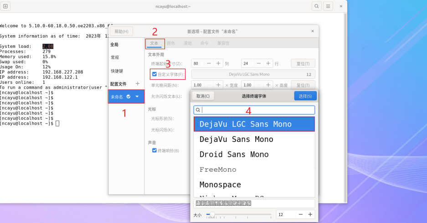Select 快捷键 in preferences sidebar
The image size is (427, 223).
click(126, 71)
